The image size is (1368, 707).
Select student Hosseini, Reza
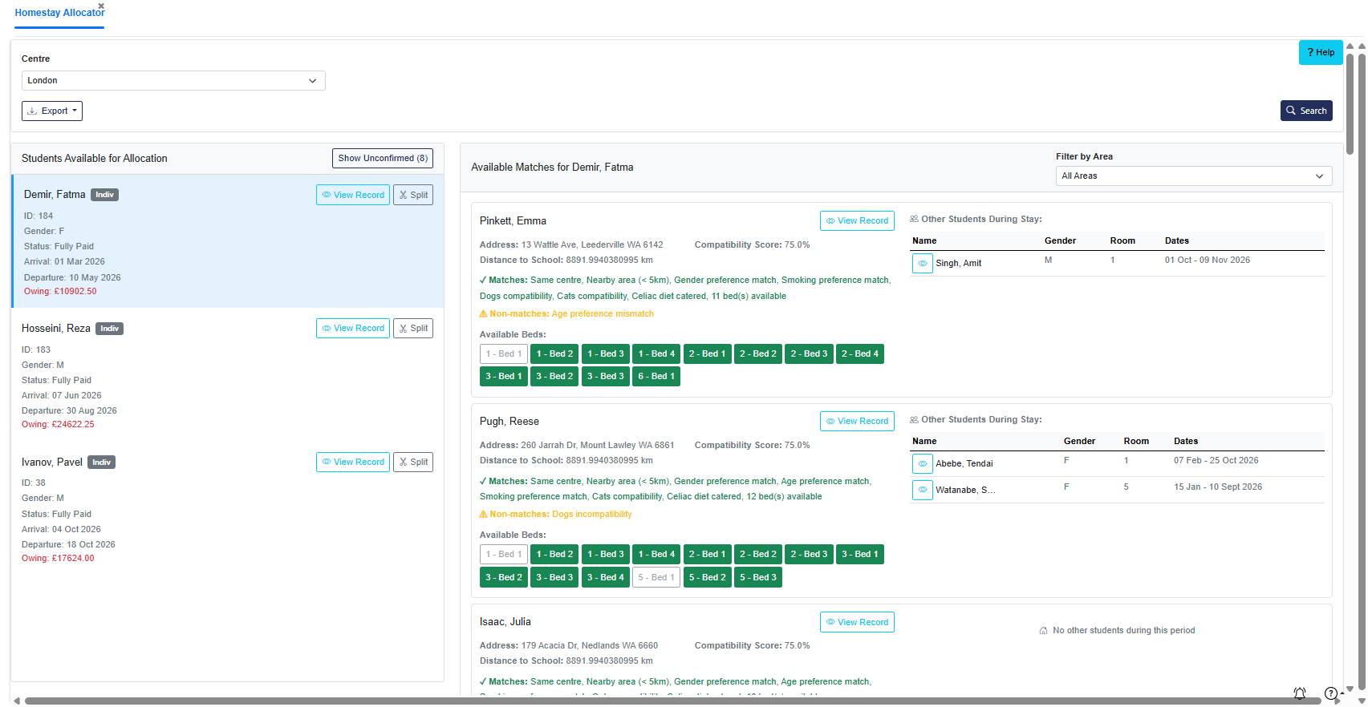point(227,374)
